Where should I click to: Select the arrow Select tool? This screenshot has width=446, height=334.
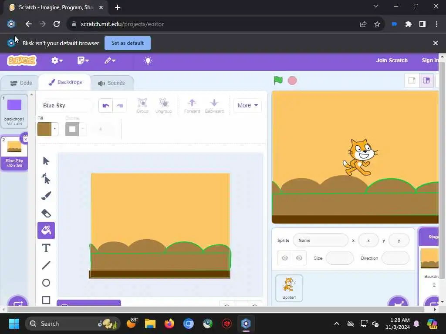(46, 161)
